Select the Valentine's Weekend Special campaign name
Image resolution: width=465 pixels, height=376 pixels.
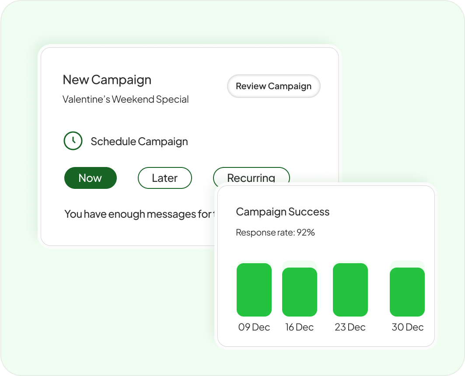click(126, 100)
